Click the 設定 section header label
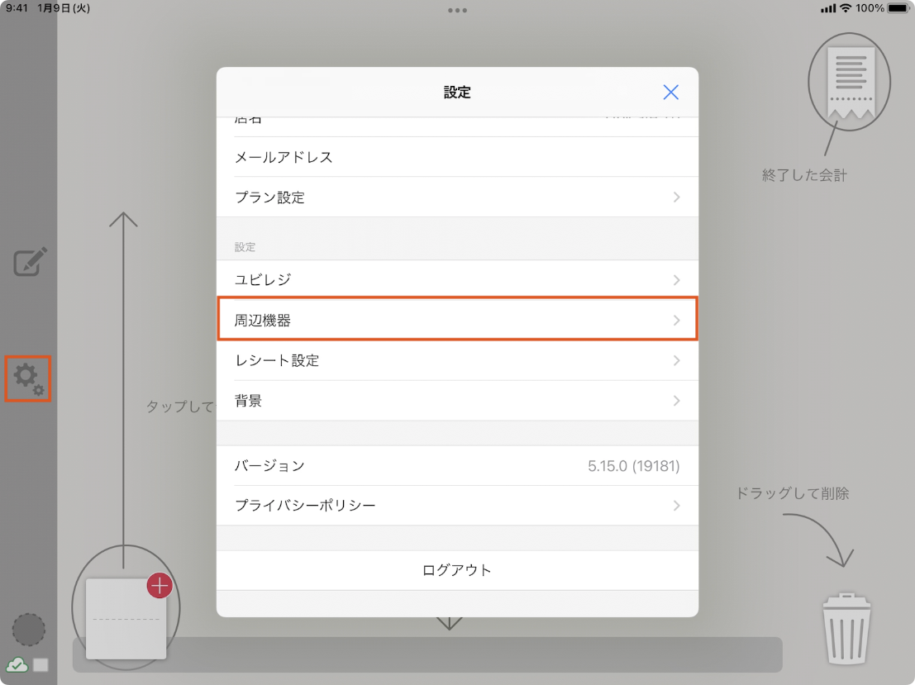 (x=245, y=247)
